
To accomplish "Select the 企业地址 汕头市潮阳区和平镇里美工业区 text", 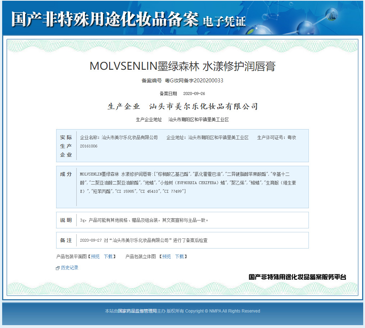I will tap(207, 137).
